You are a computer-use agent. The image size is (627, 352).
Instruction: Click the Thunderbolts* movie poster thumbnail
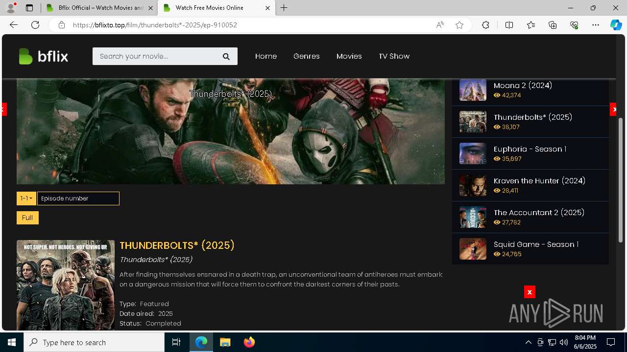(66, 285)
